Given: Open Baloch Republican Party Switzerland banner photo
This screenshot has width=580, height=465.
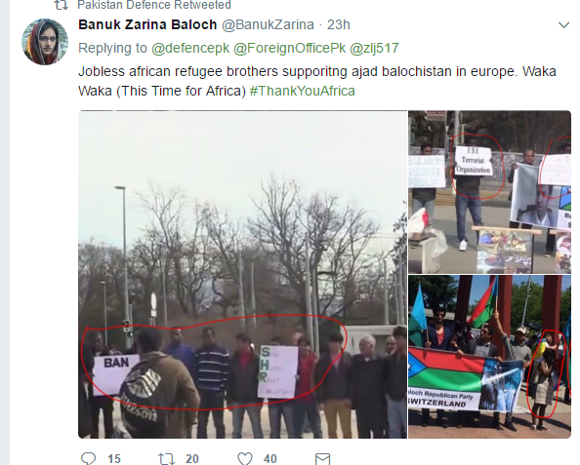Looking at the screenshot, I should click(x=490, y=357).
